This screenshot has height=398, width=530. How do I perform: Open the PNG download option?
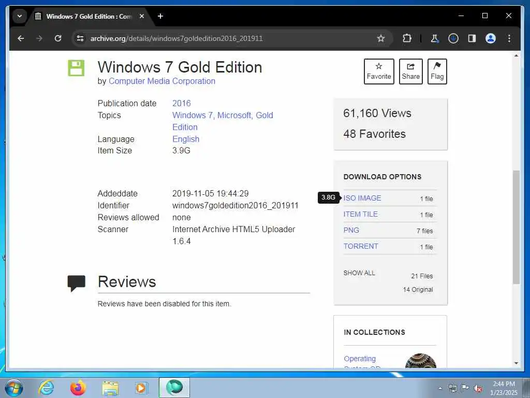(x=351, y=230)
